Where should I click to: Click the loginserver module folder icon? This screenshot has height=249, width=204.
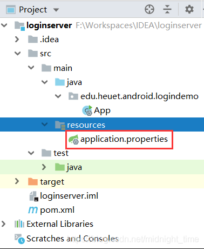(x=19, y=26)
